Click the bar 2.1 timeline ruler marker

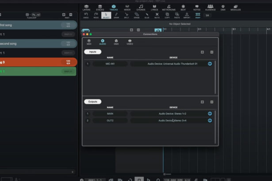(199, 29)
